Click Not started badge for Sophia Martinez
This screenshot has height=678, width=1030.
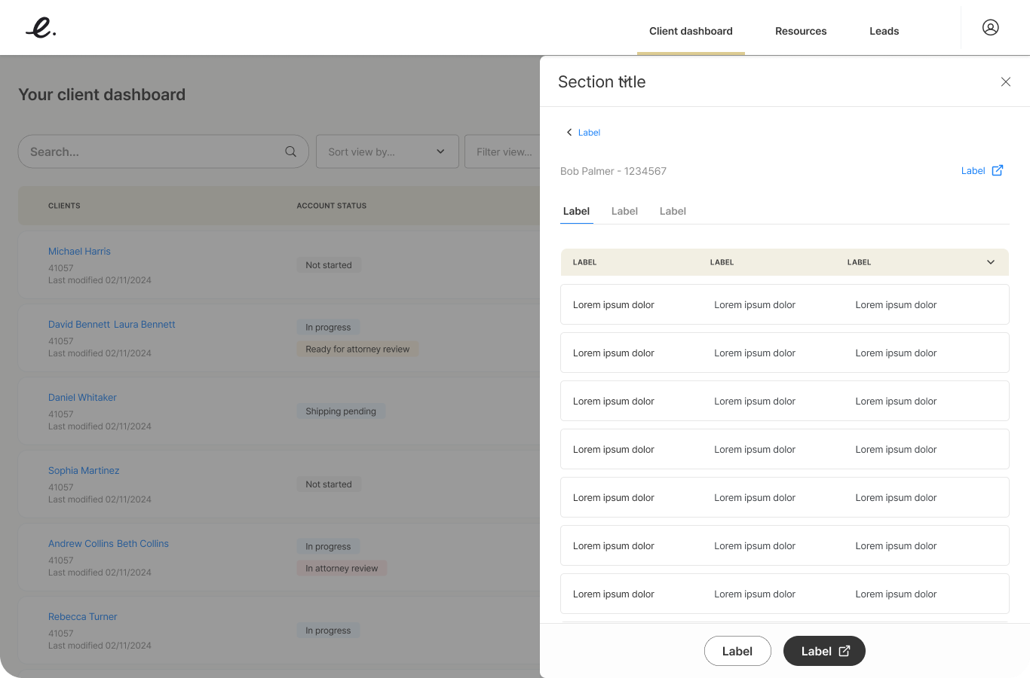329,484
